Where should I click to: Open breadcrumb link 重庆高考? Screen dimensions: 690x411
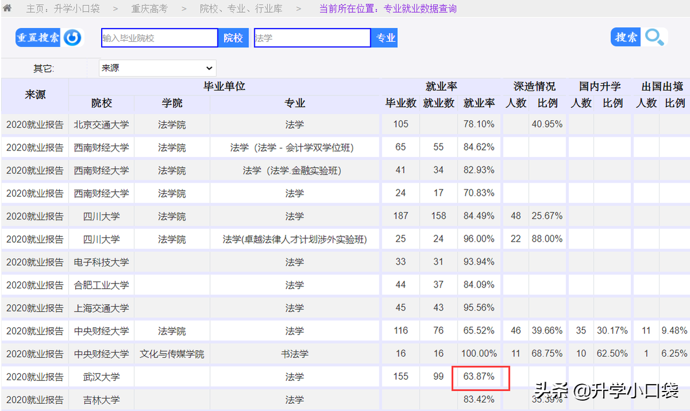point(149,8)
